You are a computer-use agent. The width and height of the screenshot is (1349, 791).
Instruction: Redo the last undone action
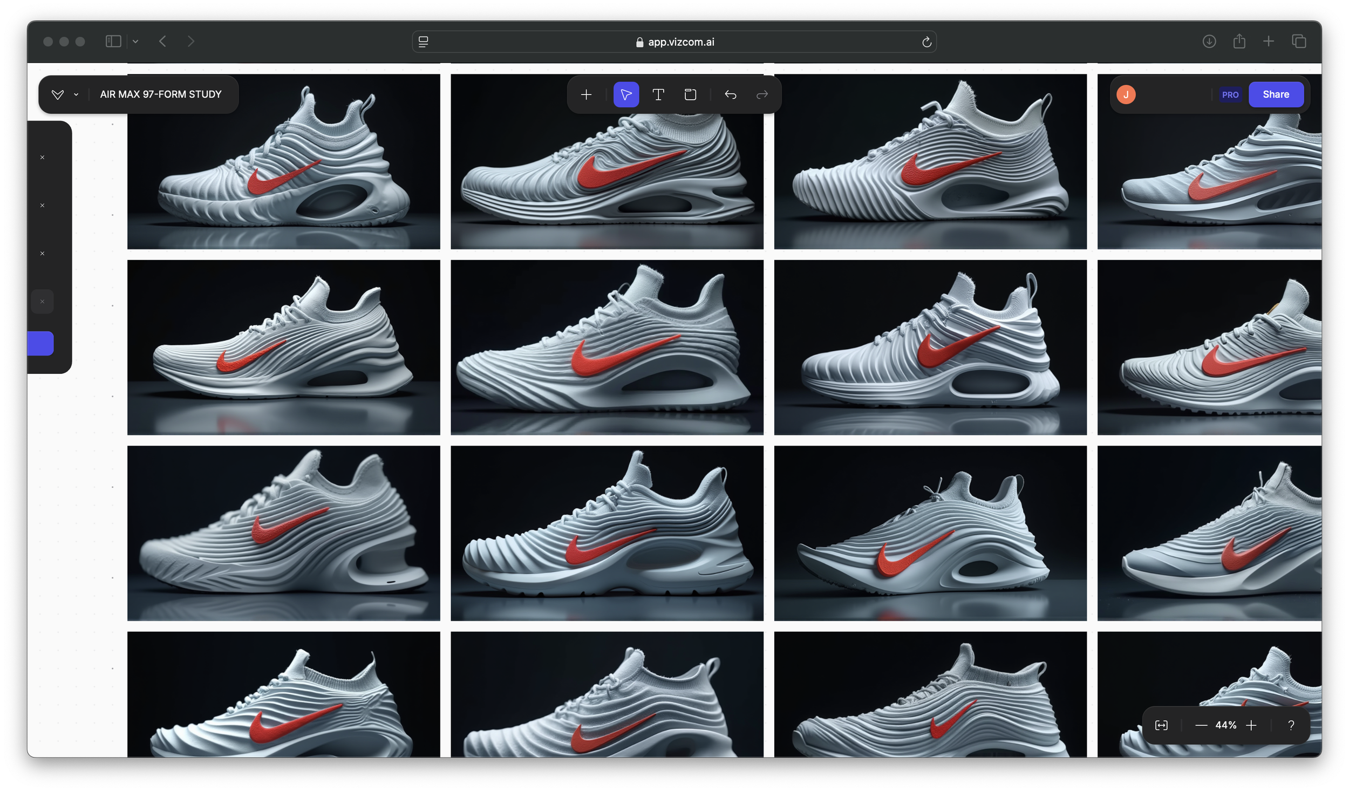[762, 95]
